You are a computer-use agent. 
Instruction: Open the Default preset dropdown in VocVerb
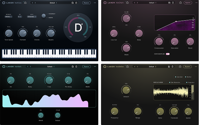pos(51,67)
